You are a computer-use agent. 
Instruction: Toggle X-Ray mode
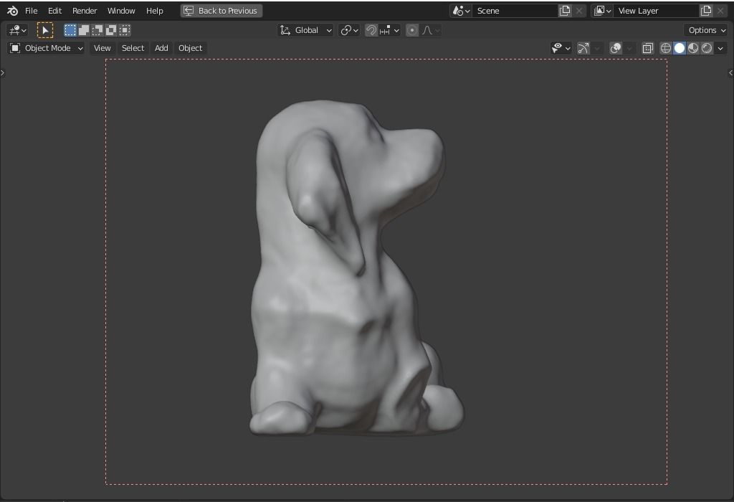click(x=648, y=48)
